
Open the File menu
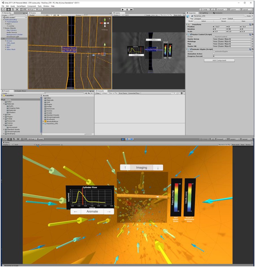pyautogui.click(x=3, y=6)
